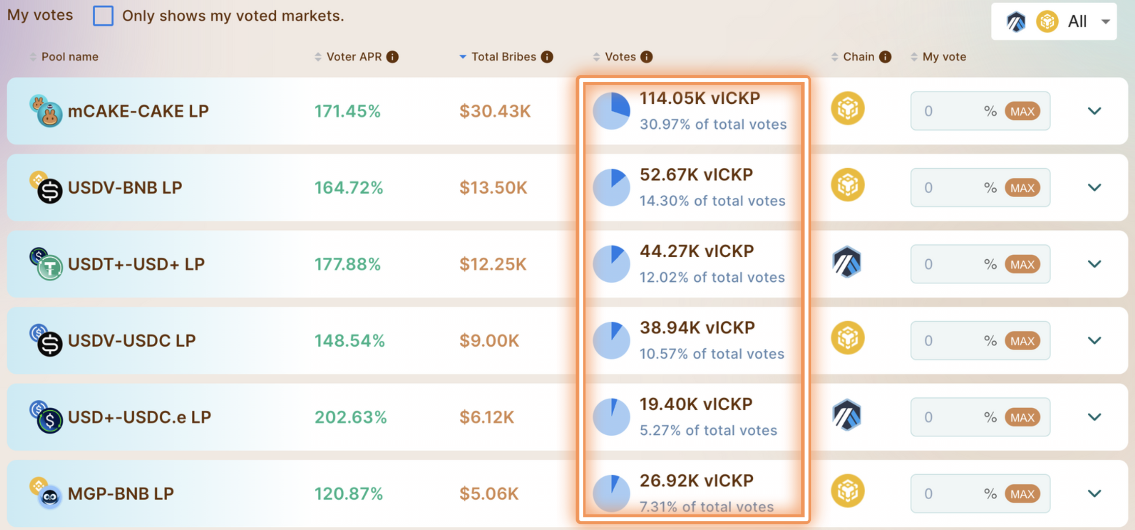Click the BNB chain icon in USDV-BNB row
Viewport: 1135px width, 530px height.
847,185
